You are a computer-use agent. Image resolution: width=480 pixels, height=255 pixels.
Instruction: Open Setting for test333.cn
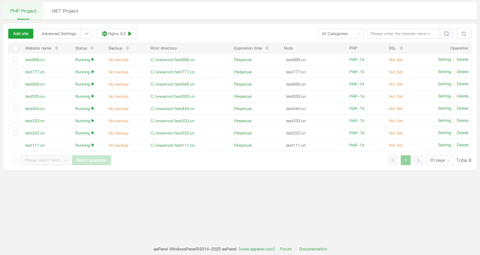[x=444, y=121]
